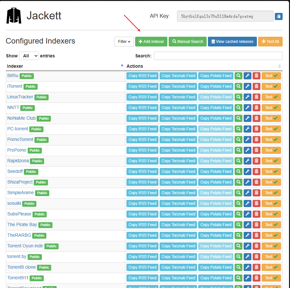Delete TheRARBG indexer trash icon
The image size is (290, 288).
[257, 235]
